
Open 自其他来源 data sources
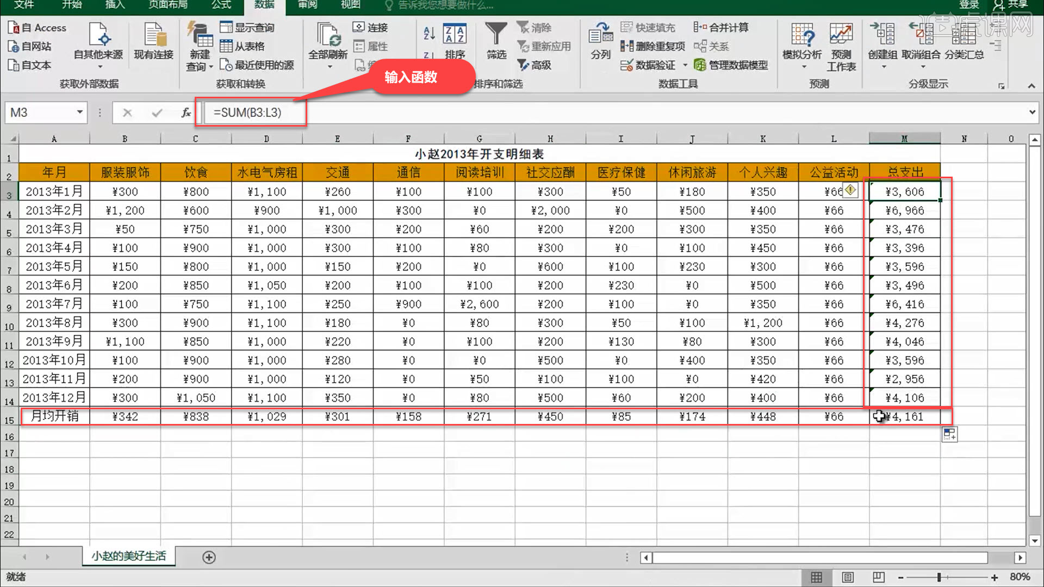pyautogui.click(x=98, y=46)
